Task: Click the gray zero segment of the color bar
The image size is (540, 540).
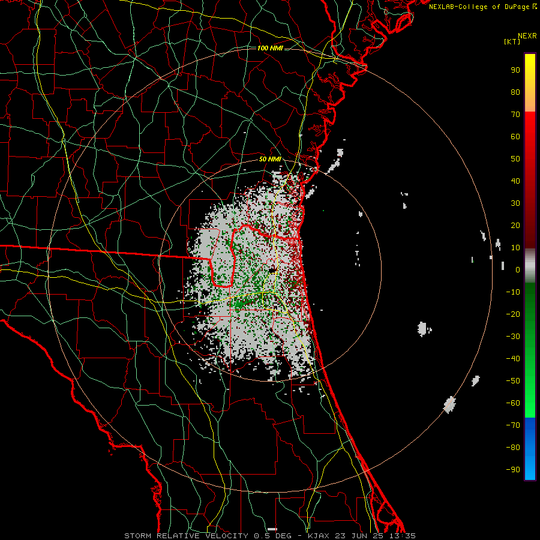Action: tap(530, 266)
